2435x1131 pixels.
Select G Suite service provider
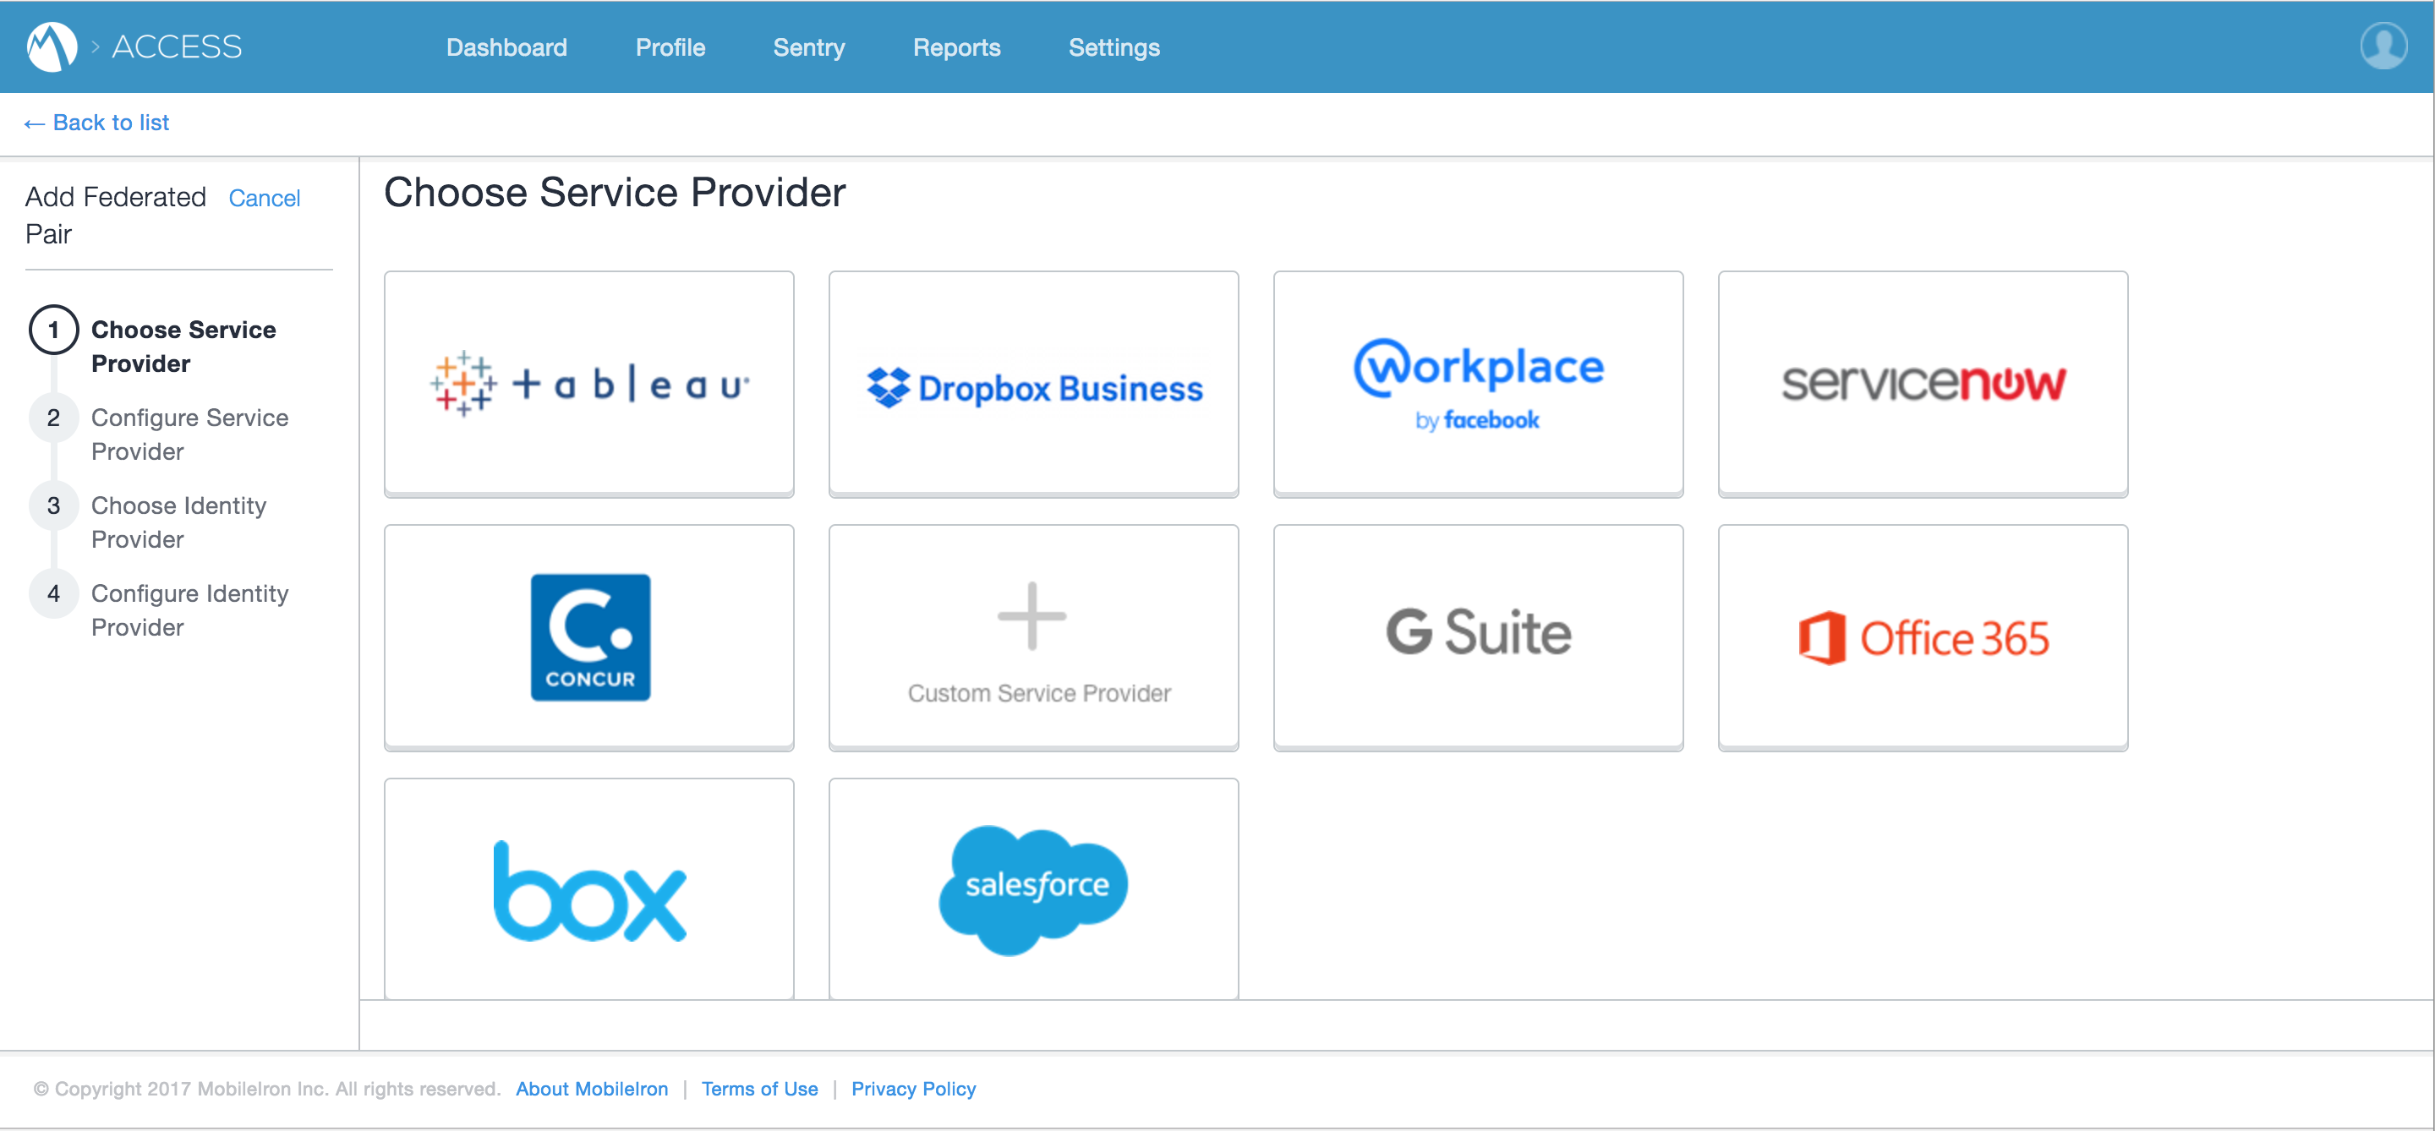click(1477, 637)
